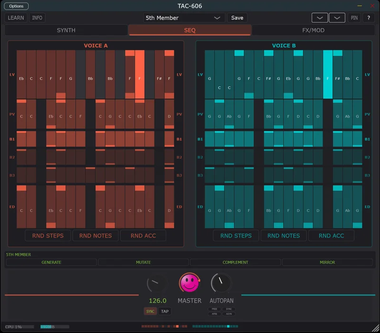Open the 5th Member preset dropdown

point(183,18)
